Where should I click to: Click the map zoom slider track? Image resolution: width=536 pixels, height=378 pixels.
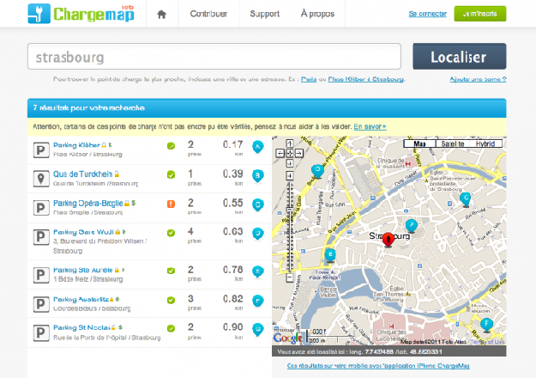coord(290,227)
